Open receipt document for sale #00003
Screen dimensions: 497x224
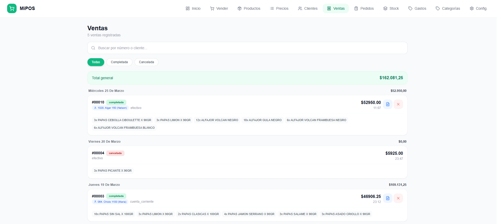pos(387,198)
